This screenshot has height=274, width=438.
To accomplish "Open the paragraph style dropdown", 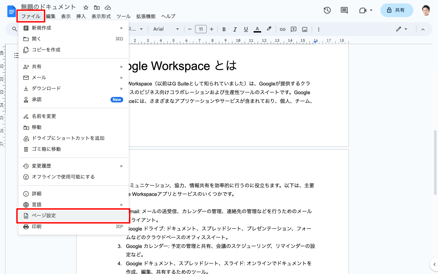I will (x=136, y=29).
